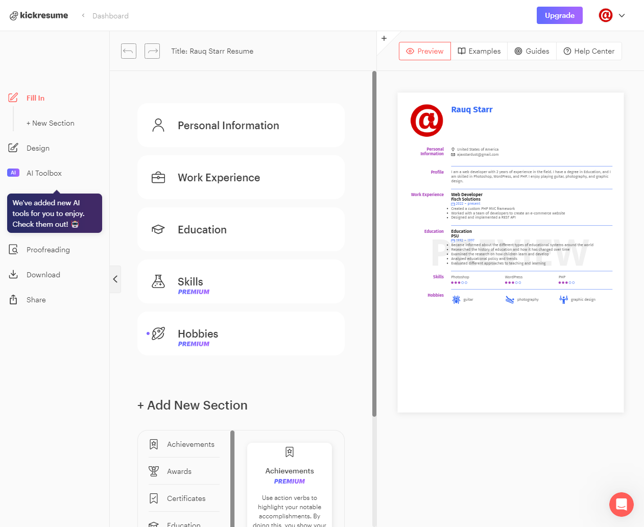The width and height of the screenshot is (644, 527).
Task: Open the chat support bubble
Action: pyautogui.click(x=622, y=505)
